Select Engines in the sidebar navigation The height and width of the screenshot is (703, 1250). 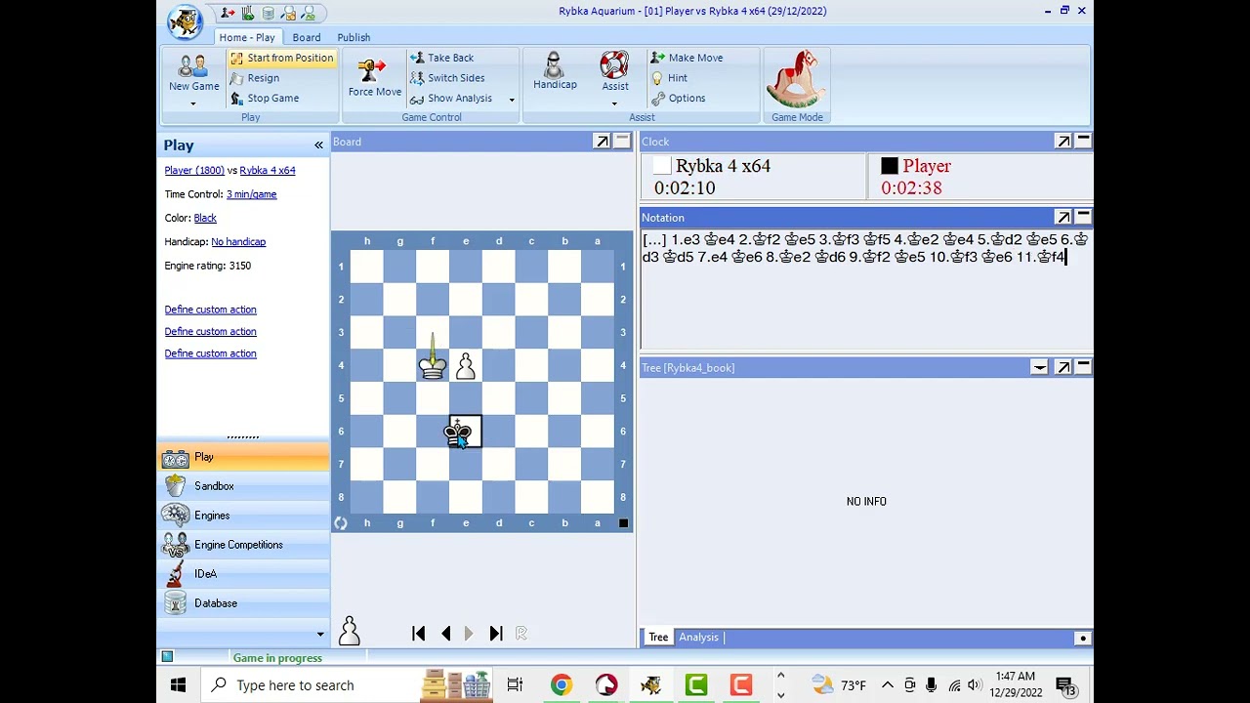pyautogui.click(x=243, y=516)
